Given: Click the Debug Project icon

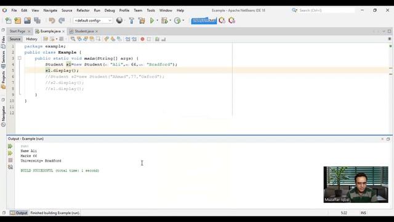Looking at the screenshot, I should [164, 20].
